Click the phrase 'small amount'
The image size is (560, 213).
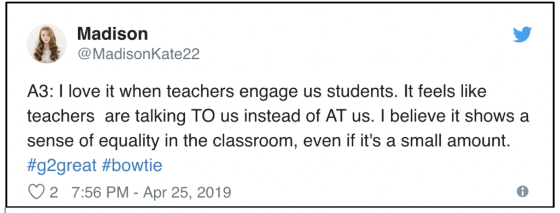(x=453, y=142)
